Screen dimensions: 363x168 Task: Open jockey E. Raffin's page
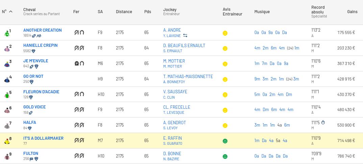[172, 138]
